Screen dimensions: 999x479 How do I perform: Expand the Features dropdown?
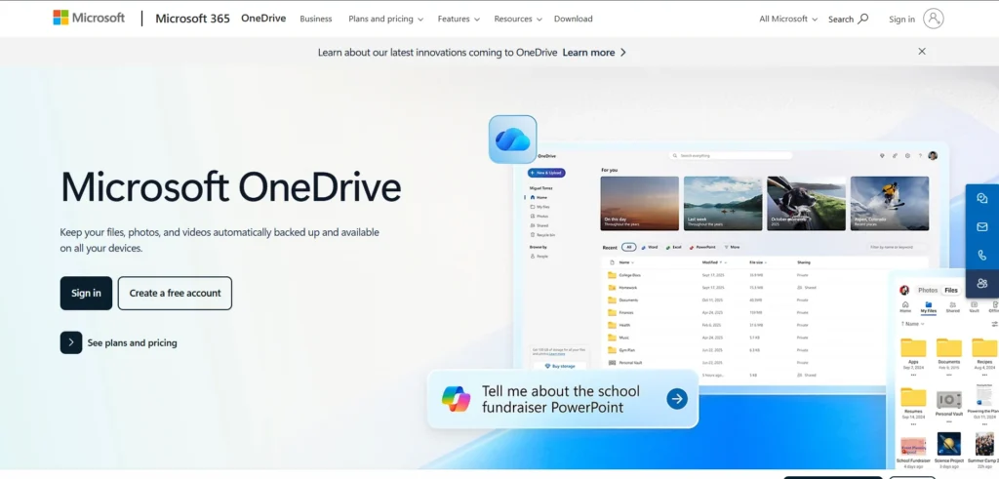(x=459, y=20)
